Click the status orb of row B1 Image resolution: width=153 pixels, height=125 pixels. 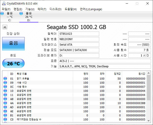(x=5, y=115)
